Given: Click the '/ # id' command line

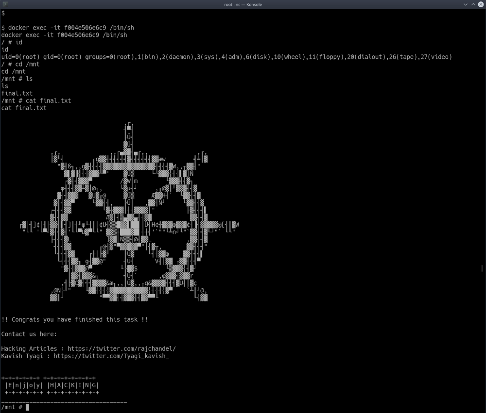Looking at the screenshot, I should (x=12, y=42).
